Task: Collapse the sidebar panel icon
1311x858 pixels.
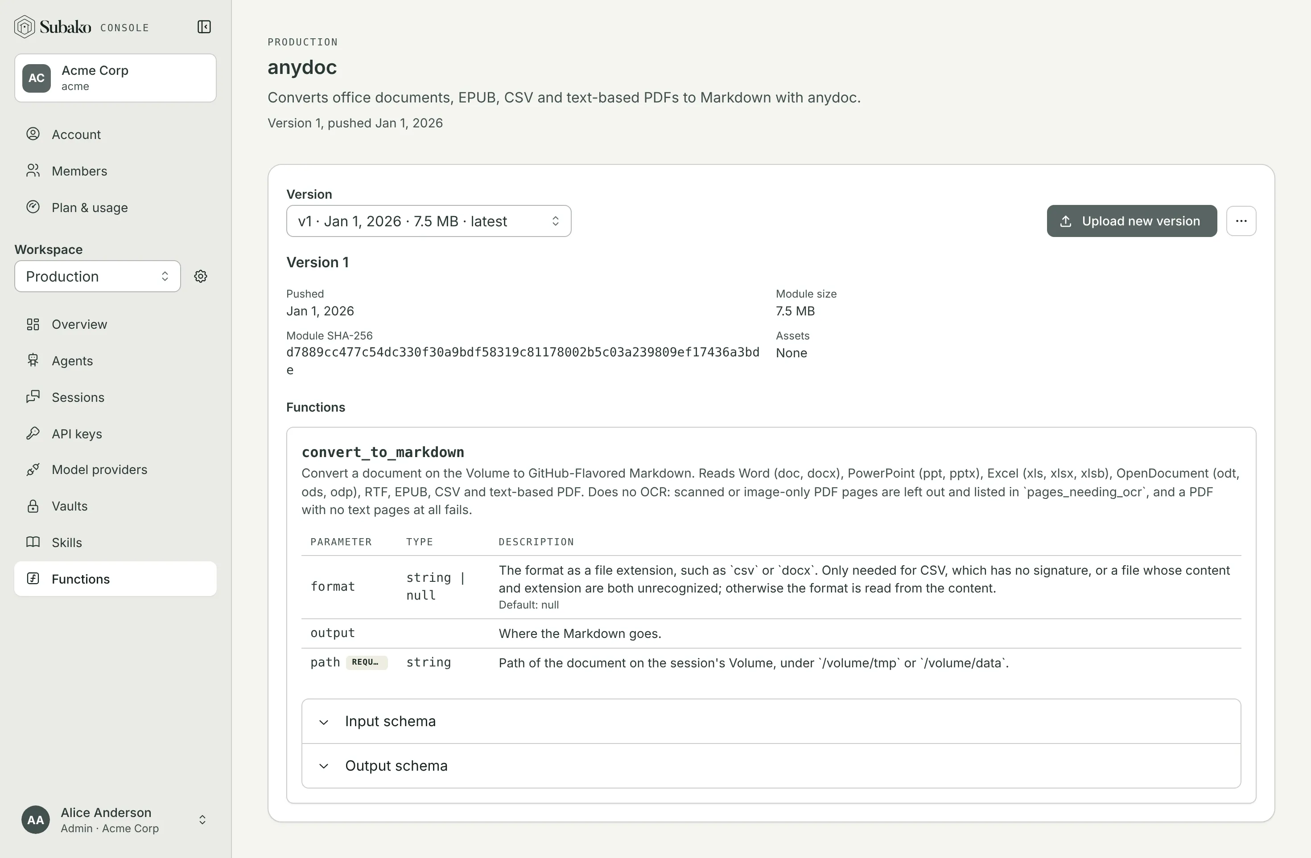Action: tap(204, 27)
